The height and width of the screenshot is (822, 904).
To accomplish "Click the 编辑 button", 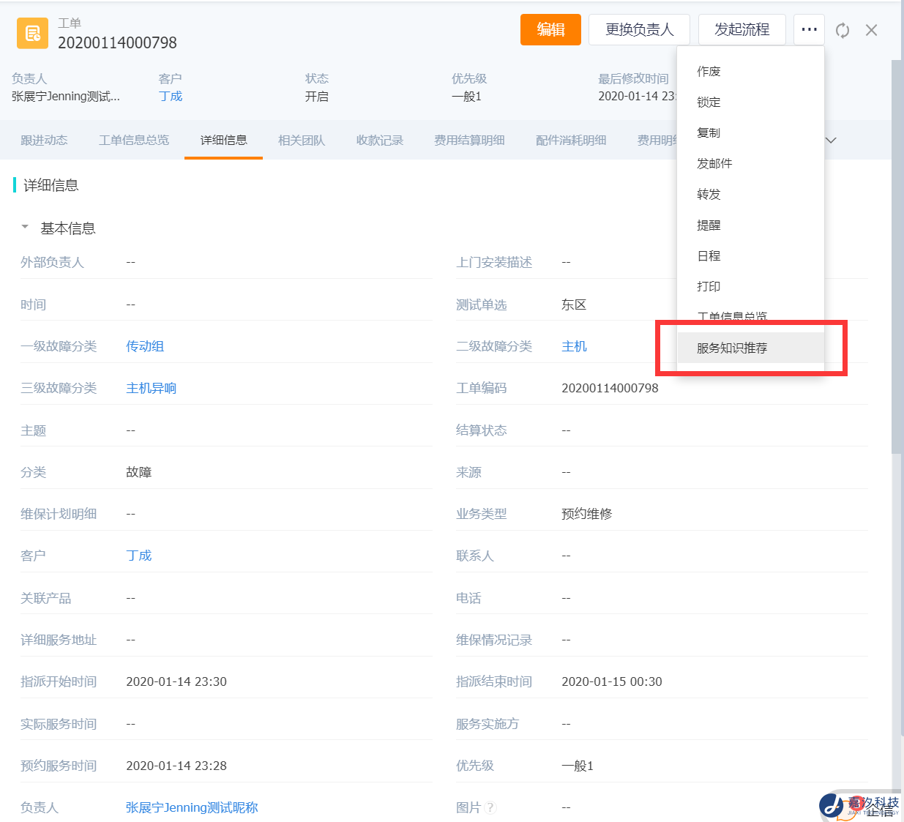I will (x=550, y=30).
